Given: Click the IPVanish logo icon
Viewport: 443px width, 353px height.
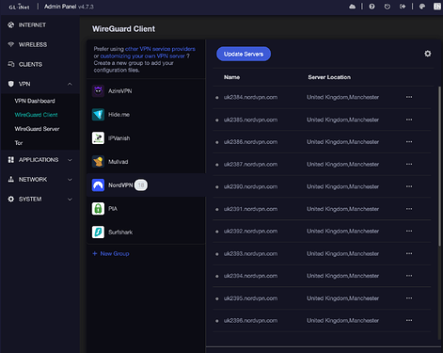Looking at the screenshot, I should click(x=98, y=138).
